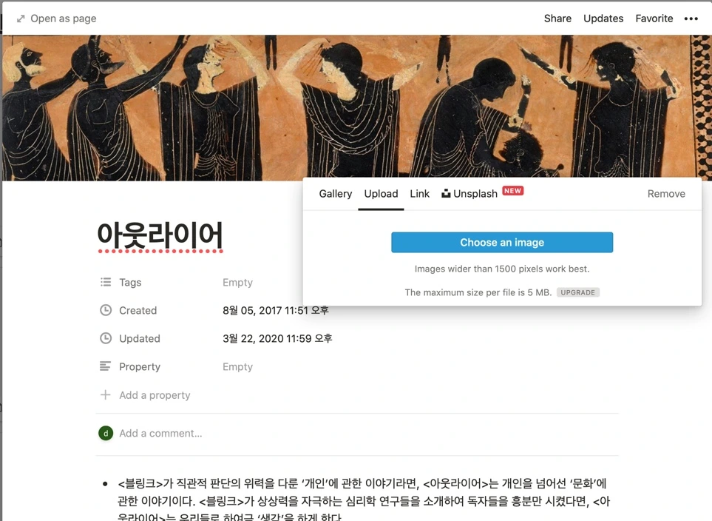Click the Add a comment field
Image resolution: width=712 pixels, height=521 pixels.
pos(160,433)
